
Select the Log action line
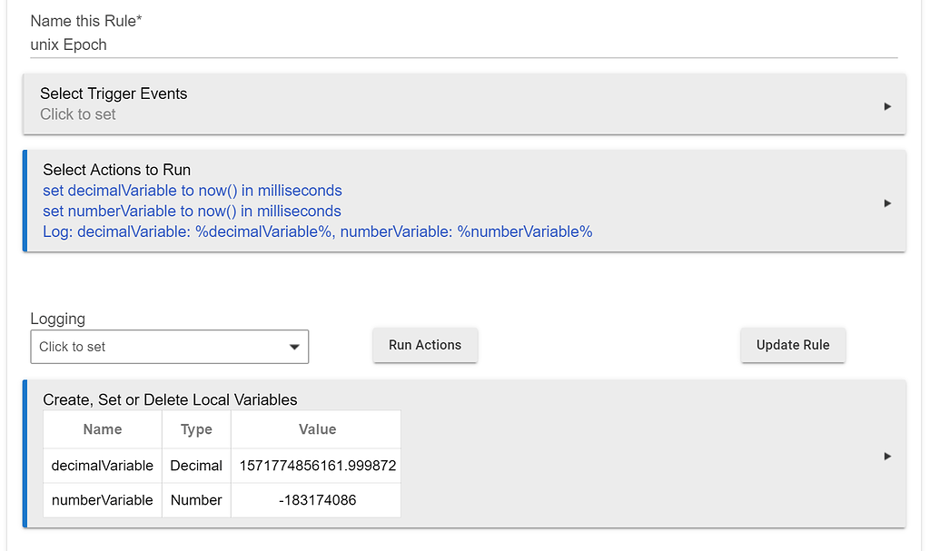point(317,231)
